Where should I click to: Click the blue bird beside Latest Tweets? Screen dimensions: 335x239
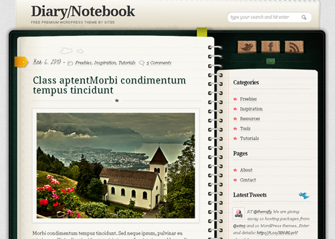pos(304,195)
